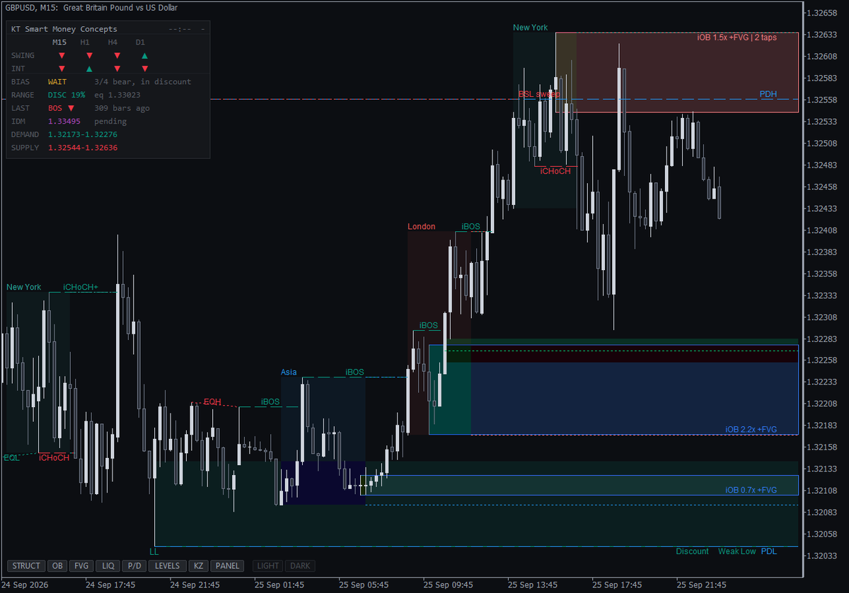This screenshot has height=593, width=849.
Task: Click the blue iOB 2.2x demand zone
Action: click(x=613, y=389)
